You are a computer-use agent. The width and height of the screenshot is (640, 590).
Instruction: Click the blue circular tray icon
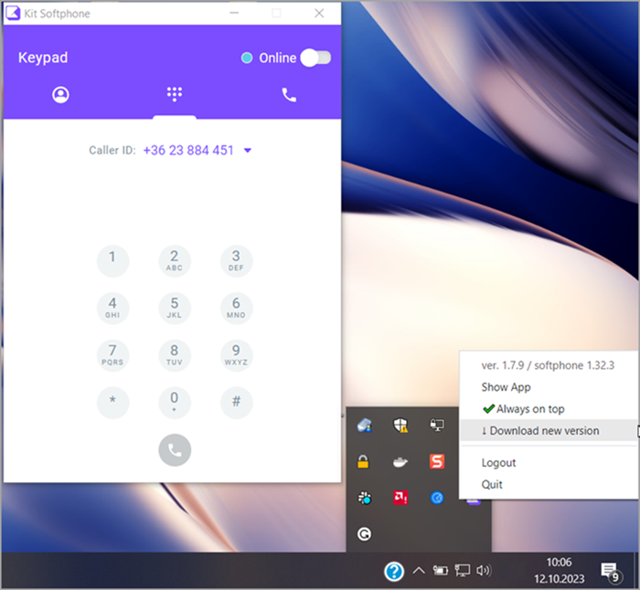pyautogui.click(x=437, y=498)
